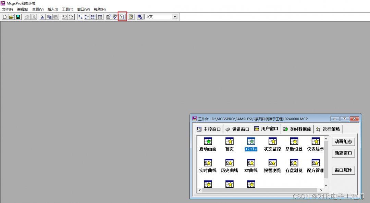Click the window list scroll-right arrow
The width and height of the screenshot is (370, 203).
tap(321, 190)
